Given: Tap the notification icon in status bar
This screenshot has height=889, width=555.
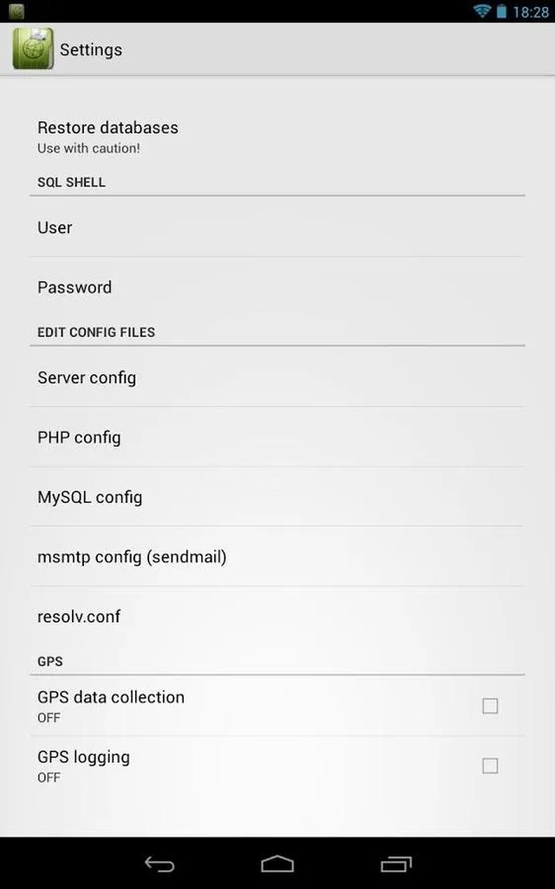Looking at the screenshot, I should [16, 11].
